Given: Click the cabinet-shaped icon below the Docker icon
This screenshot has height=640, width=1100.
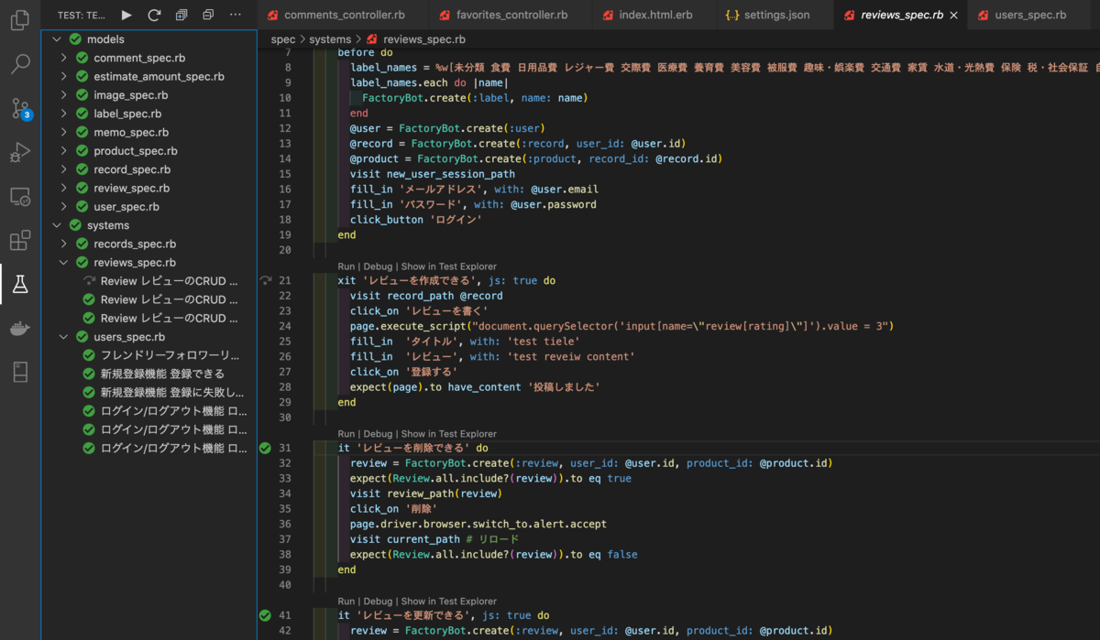Looking at the screenshot, I should [x=19, y=372].
